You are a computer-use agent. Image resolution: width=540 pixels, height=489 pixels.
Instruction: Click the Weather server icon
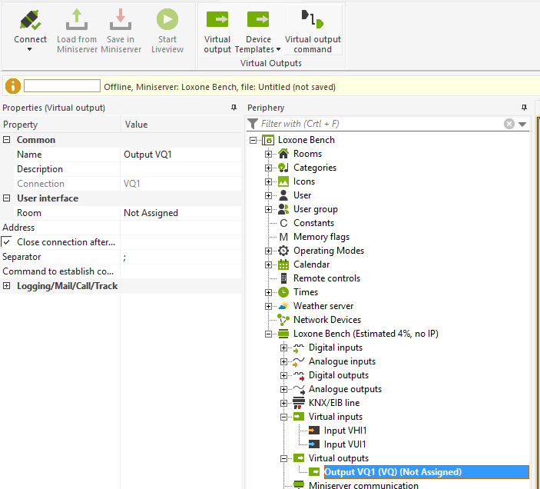pyautogui.click(x=283, y=306)
